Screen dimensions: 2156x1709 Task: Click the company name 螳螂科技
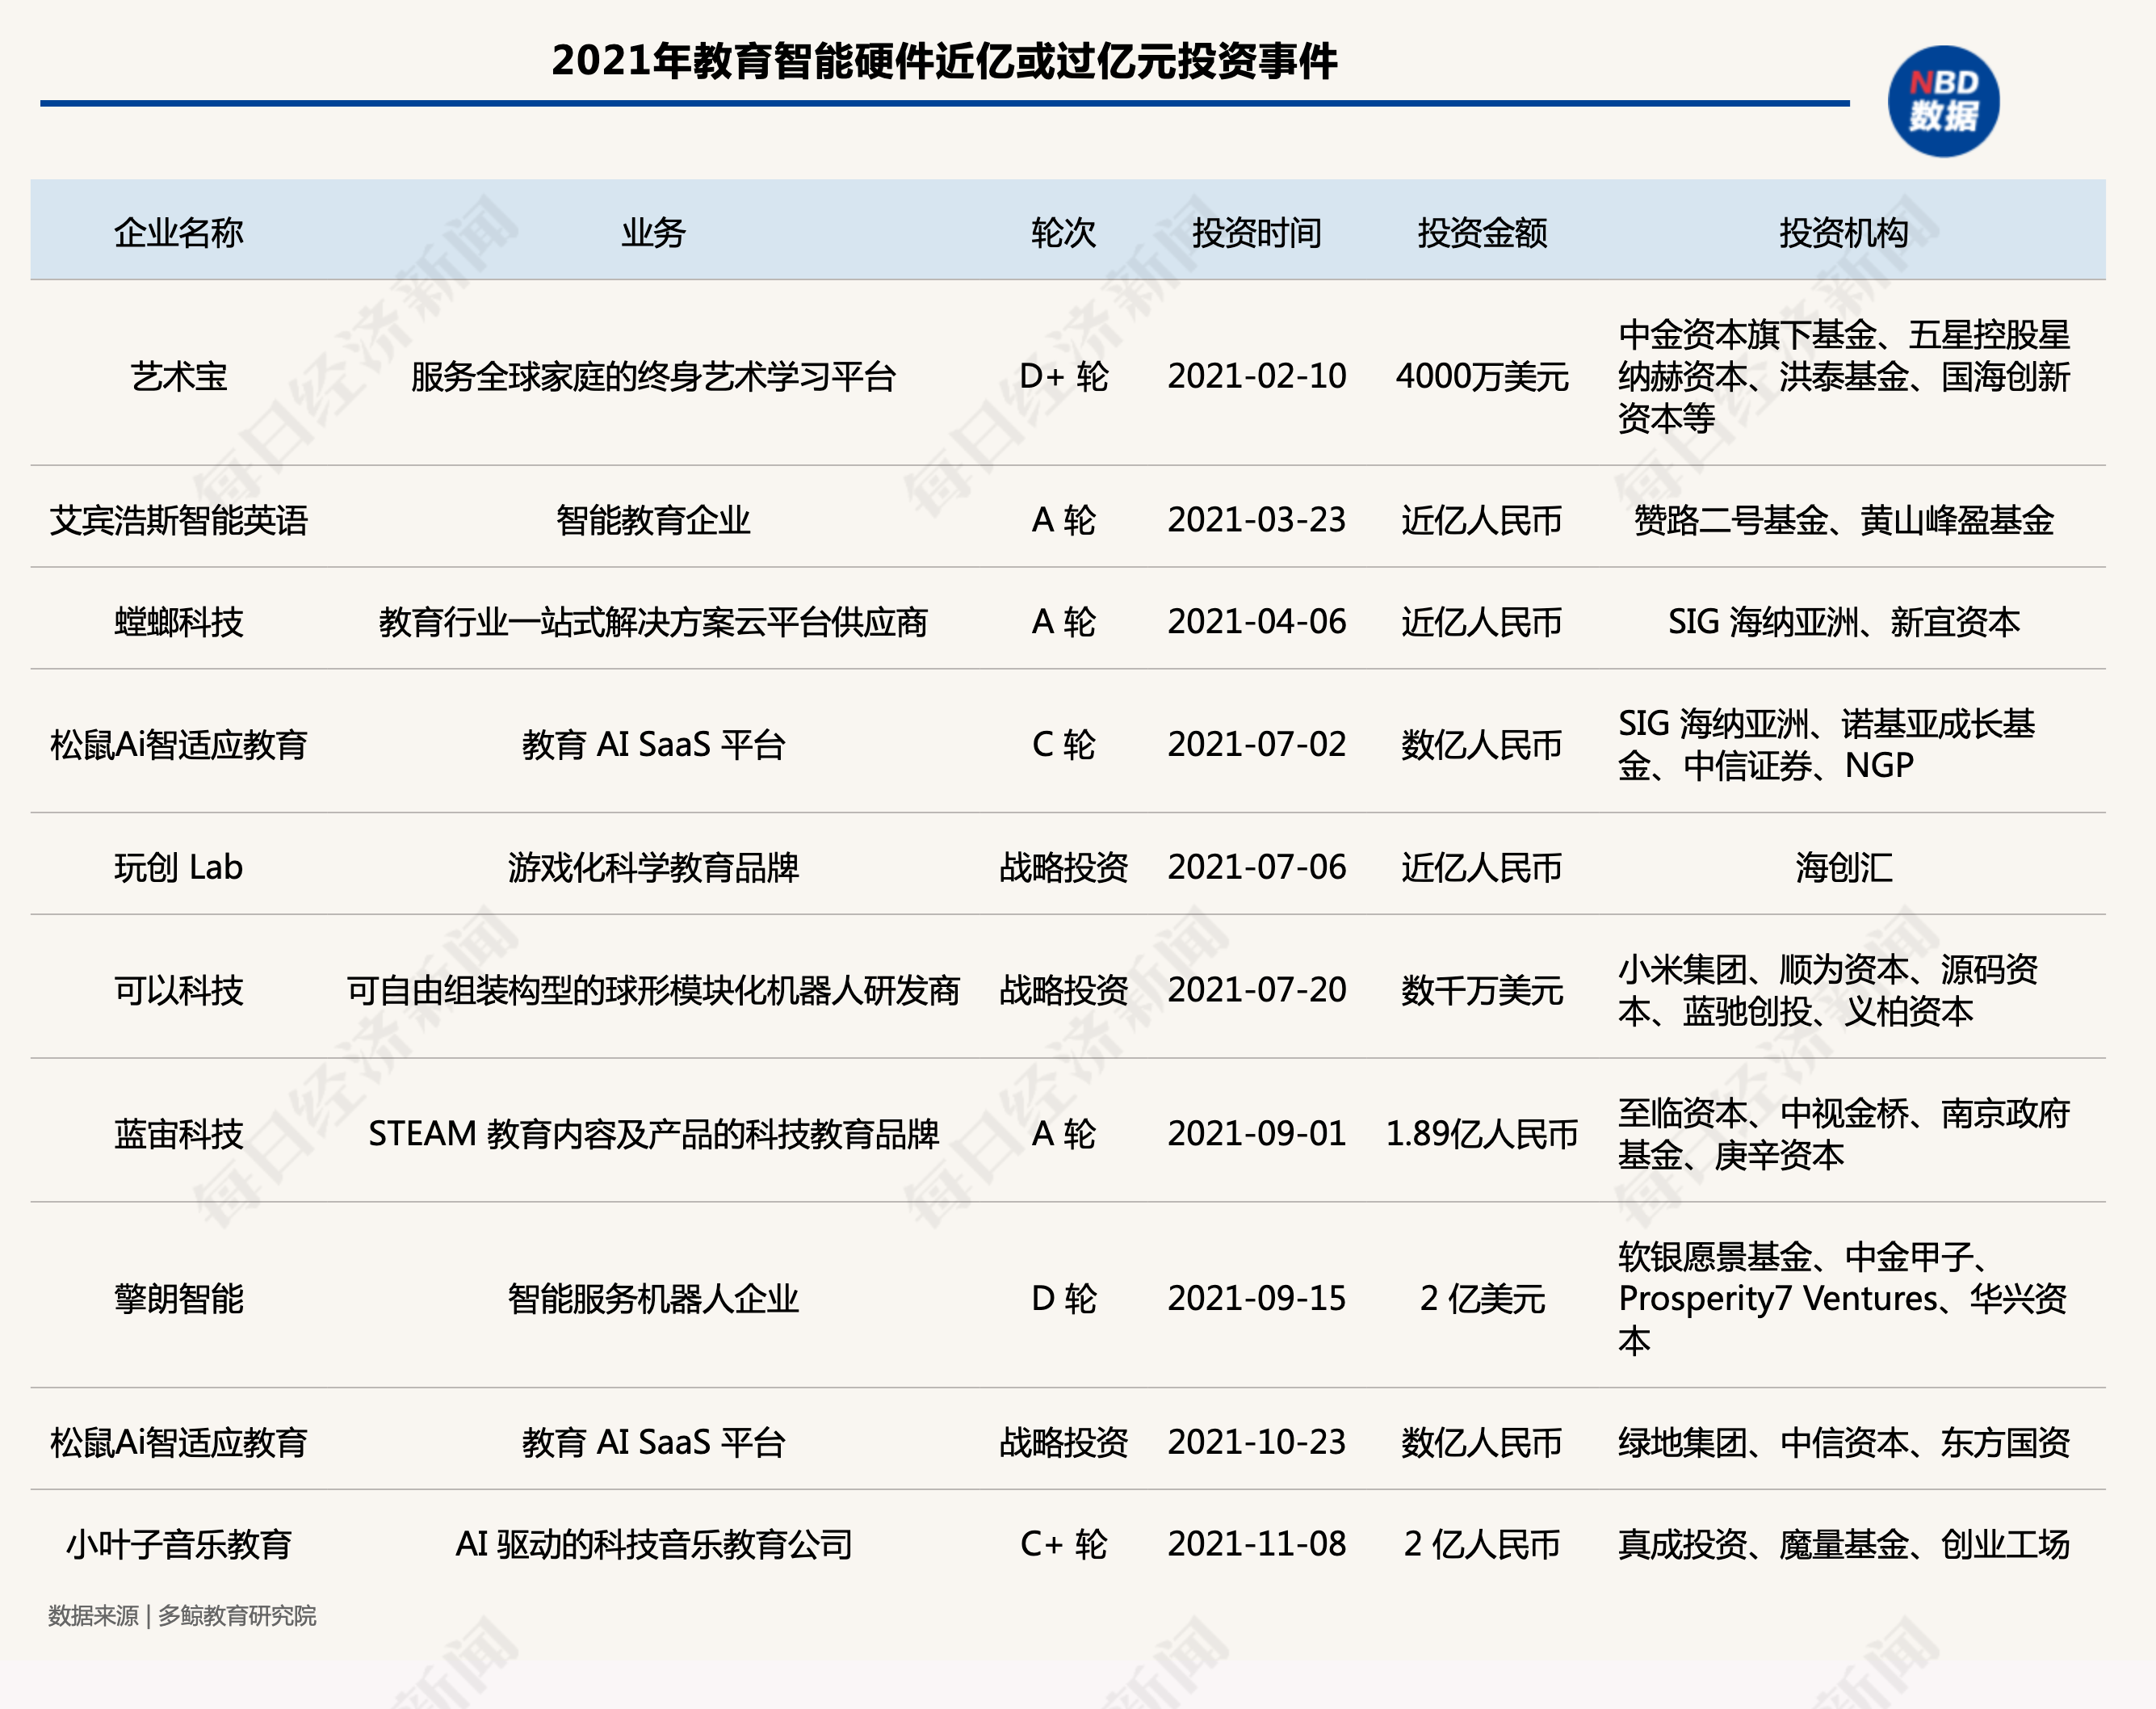click(178, 623)
